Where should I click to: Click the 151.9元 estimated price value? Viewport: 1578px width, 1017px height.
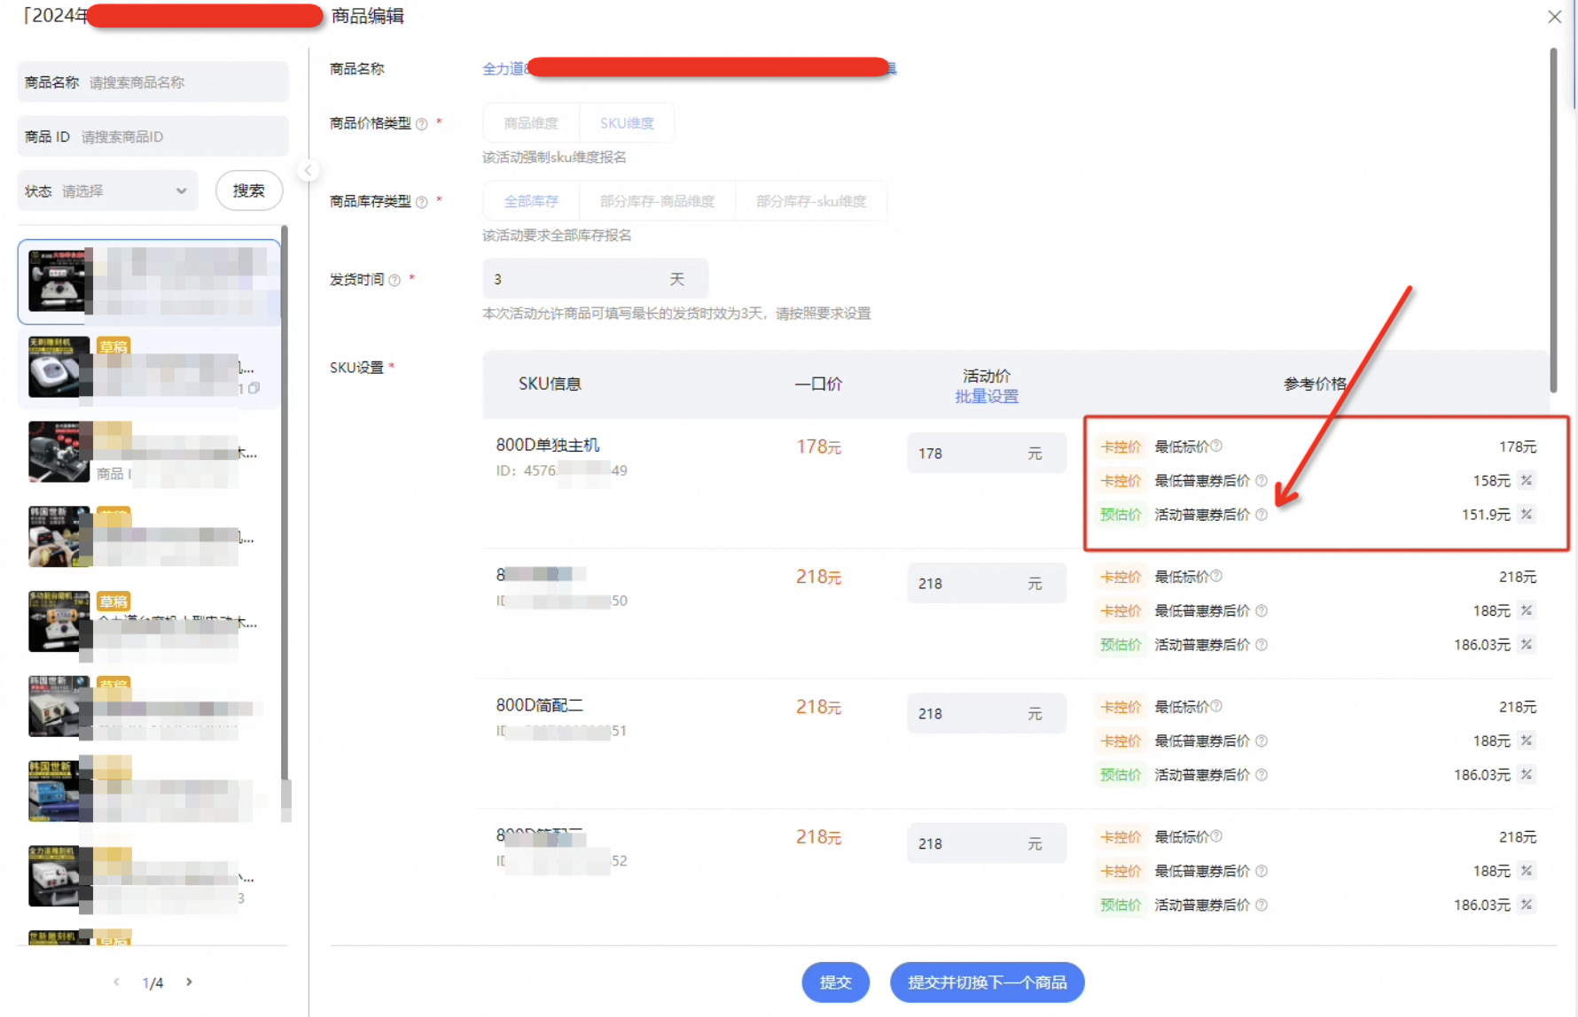click(x=1486, y=514)
